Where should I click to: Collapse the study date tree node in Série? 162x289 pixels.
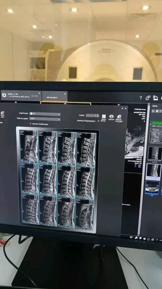[150, 124]
